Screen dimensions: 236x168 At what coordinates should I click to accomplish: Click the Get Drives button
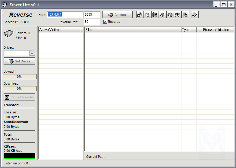19,61
